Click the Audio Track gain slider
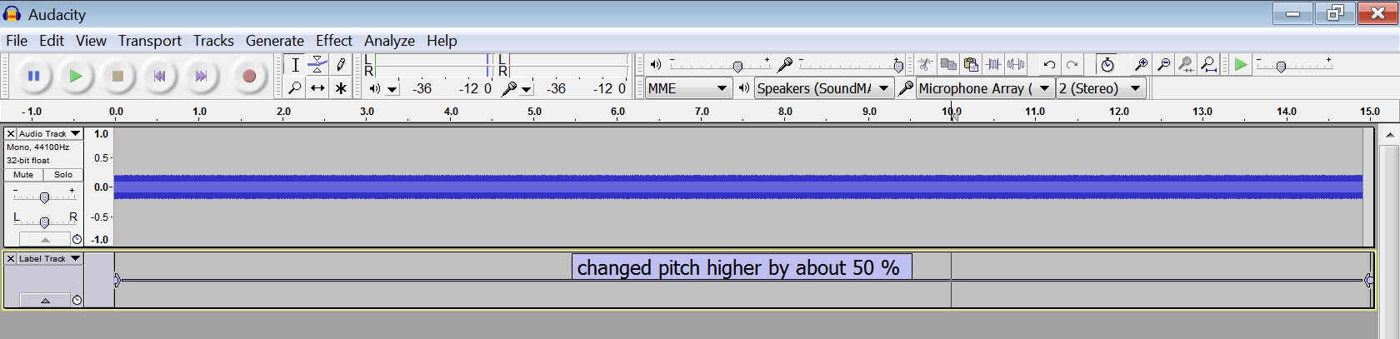1400x339 pixels. point(44,197)
